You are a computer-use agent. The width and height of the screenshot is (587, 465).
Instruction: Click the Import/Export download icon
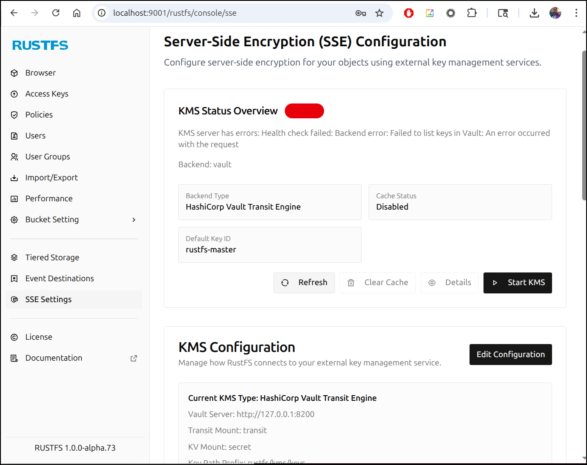tap(14, 178)
